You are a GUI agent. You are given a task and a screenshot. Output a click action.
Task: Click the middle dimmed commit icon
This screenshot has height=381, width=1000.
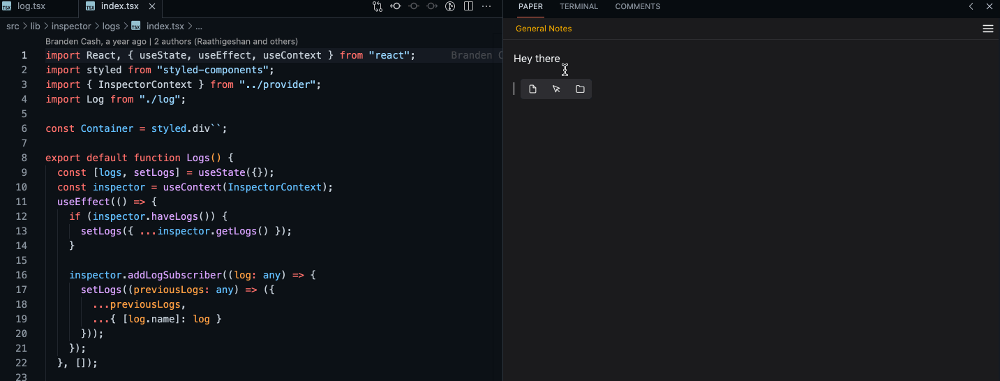tap(414, 6)
